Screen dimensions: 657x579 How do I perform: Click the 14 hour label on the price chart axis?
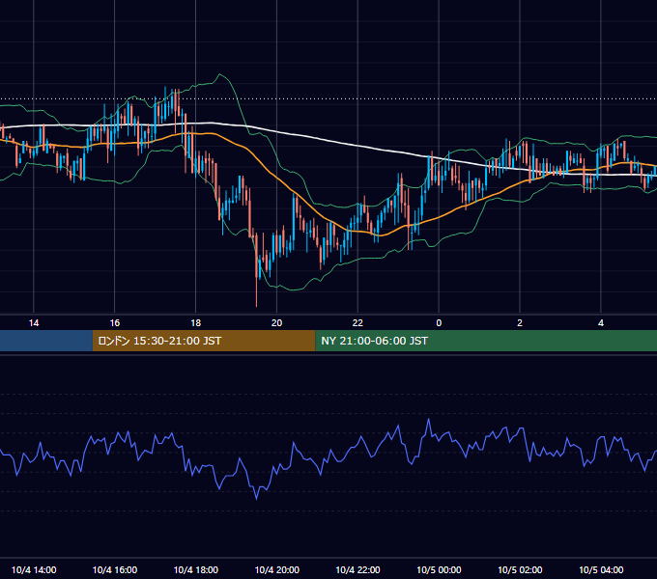(x=34, y=323)
